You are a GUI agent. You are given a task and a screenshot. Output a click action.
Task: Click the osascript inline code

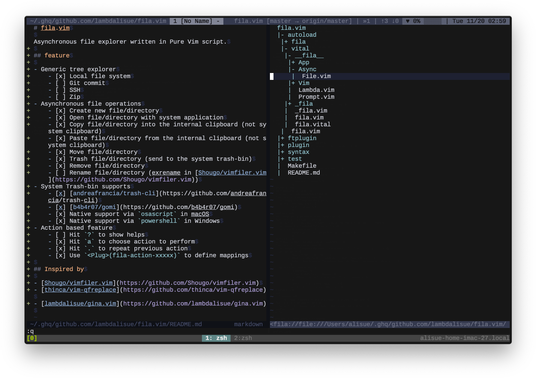[x=157, y=214]
